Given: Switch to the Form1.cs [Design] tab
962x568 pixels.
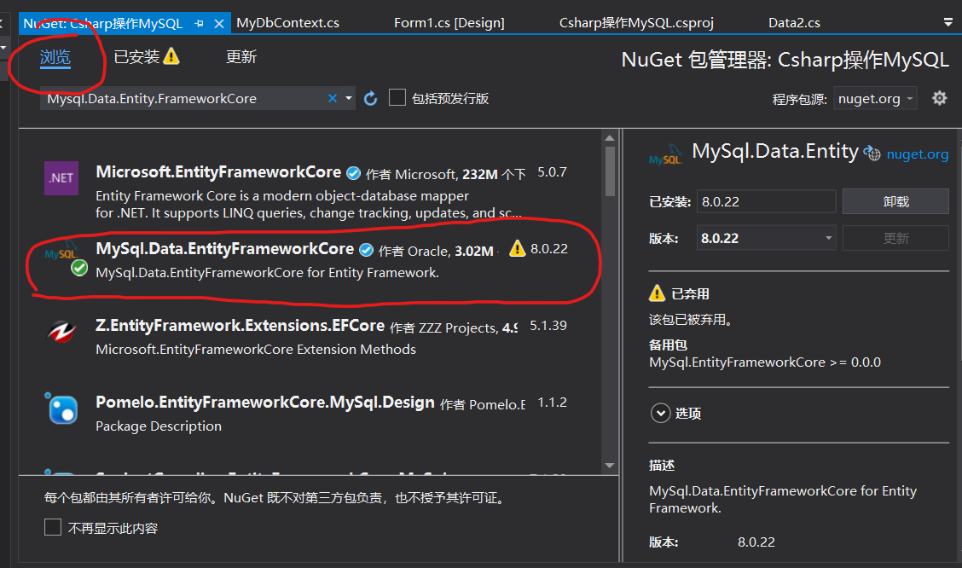Looking at the screenshot, I should [449, 22].
